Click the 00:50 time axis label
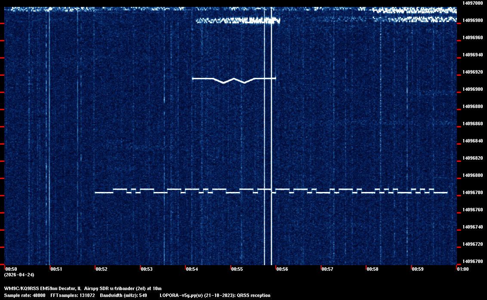 [11, 269]
